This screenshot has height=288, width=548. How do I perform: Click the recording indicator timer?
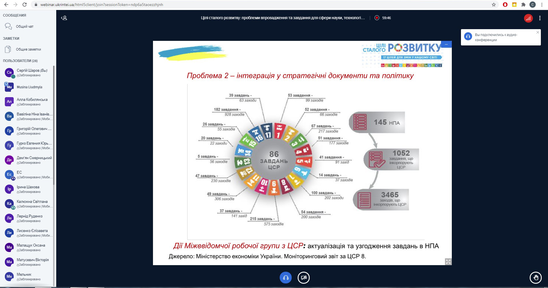coord(383,18)
